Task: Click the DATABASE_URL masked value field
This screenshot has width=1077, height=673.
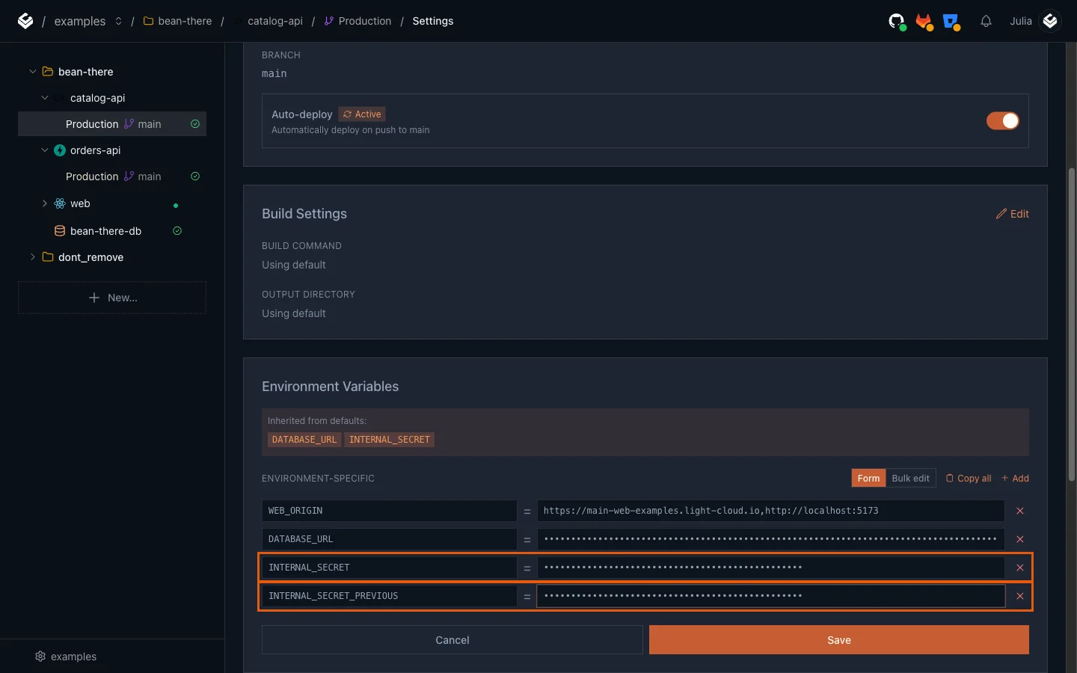Action: tap(770, 539)
